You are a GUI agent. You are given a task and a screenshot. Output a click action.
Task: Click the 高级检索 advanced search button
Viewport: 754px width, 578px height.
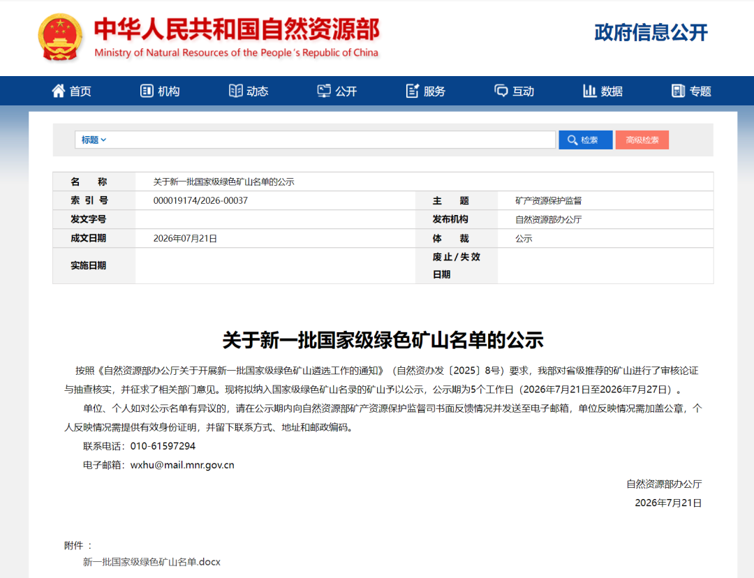(642, 140)
